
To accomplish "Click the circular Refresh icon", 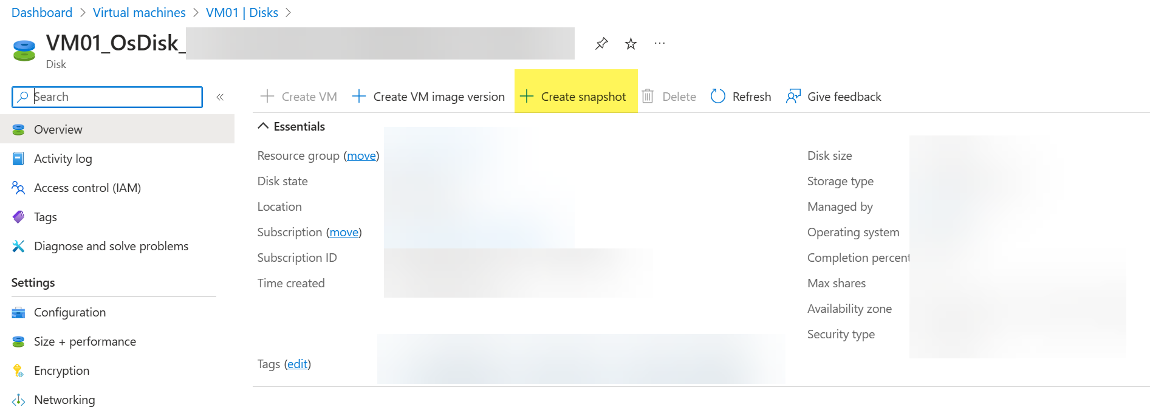I will (717, 97).
